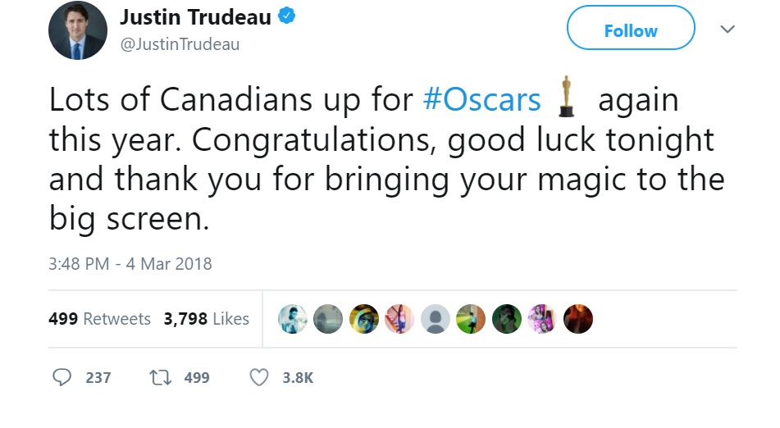View the 499 Retweets list
This screenshot has height=428, width=780.
click(100, 319)
